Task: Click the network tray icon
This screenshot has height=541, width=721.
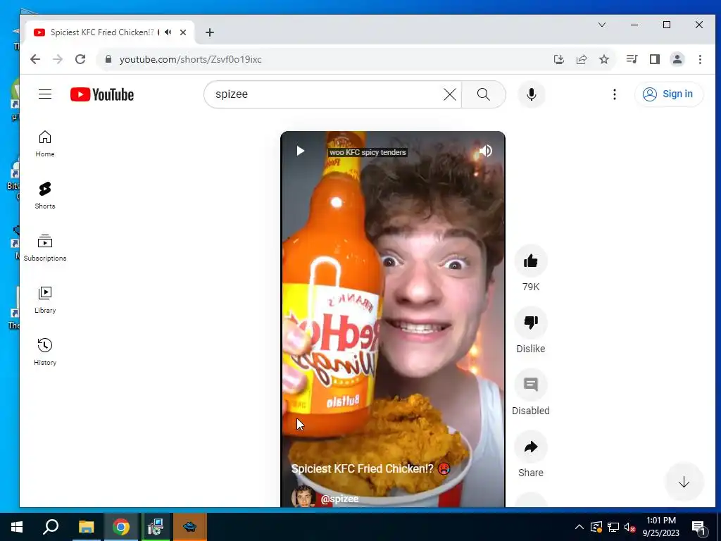Action: coord(613,527)
